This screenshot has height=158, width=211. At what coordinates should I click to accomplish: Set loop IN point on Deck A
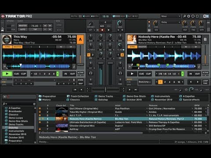(x=65, y=74)
